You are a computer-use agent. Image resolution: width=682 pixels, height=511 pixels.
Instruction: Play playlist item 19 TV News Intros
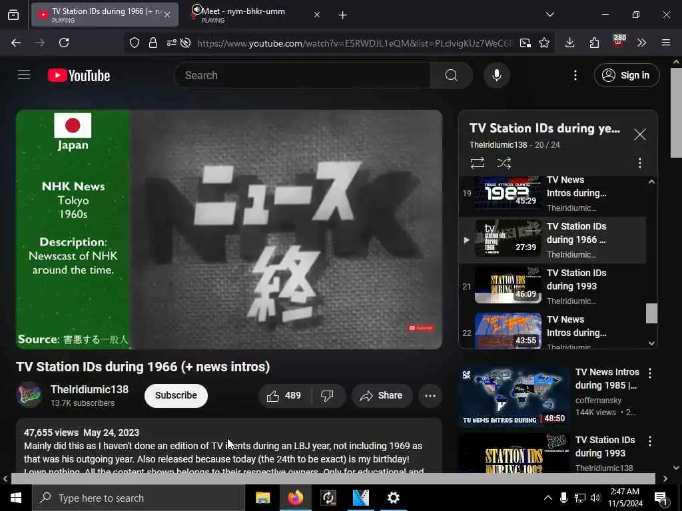[x=552, y=194]
